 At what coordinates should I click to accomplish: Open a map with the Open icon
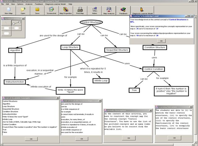click(23, 10)
